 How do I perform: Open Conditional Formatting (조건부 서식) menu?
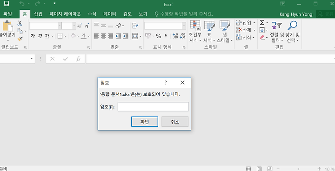click(x=195, y=32)
